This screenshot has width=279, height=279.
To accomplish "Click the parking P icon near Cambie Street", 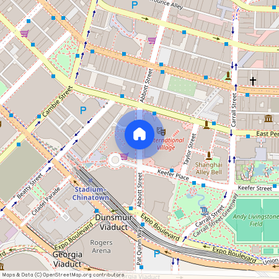I will [x=83, y=110].
